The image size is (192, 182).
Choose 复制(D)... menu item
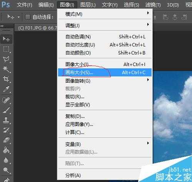tap(105, 116)
